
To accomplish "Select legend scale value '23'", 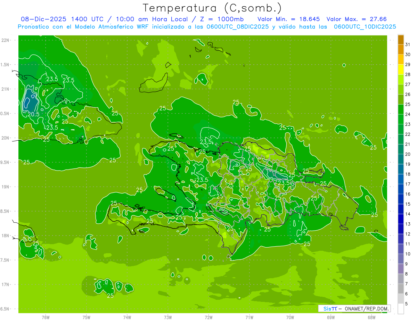I will [408, 124].
